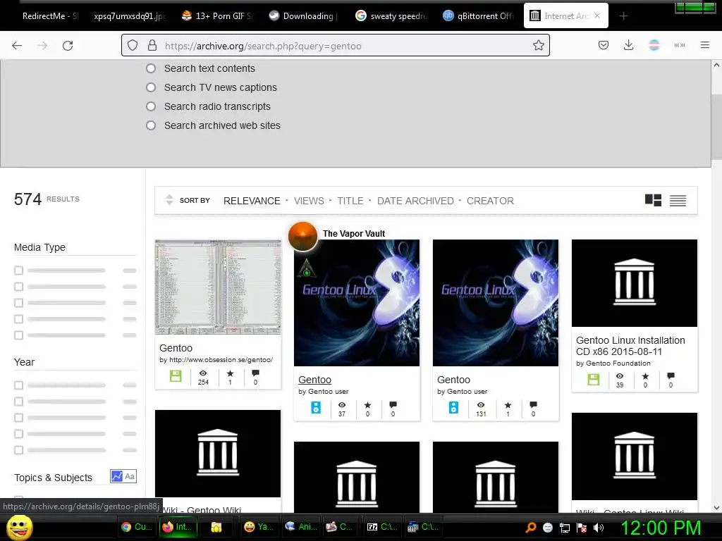Save to Pocket icon in toolbar
722x541 pixels.
[x=604, y=45]
